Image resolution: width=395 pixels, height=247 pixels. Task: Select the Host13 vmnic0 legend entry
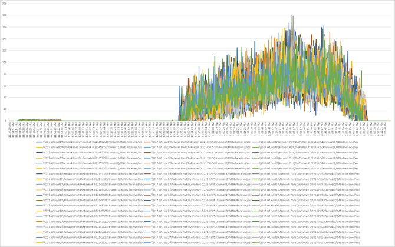[89, 184]
